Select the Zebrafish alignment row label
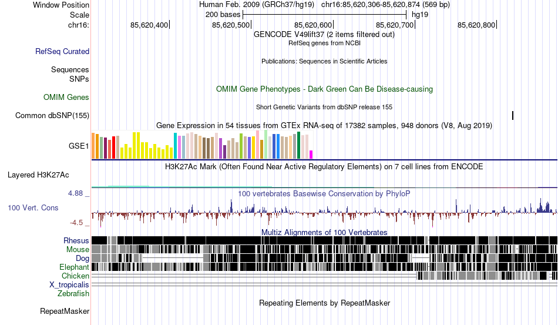 click(73, 294)
